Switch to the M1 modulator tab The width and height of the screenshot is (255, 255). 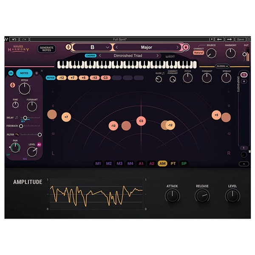click(98, 164)
